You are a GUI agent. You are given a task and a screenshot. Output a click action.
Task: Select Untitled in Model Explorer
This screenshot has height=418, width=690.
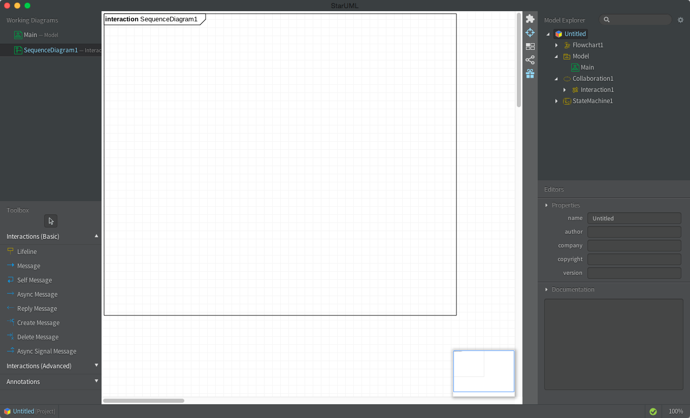575,34
